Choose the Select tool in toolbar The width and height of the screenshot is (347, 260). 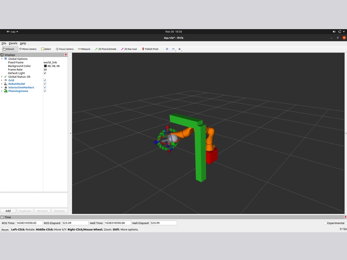point(46,49)
